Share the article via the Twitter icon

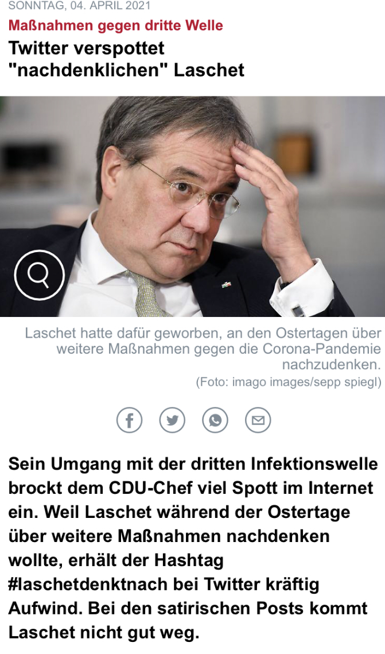click(172, 420)
